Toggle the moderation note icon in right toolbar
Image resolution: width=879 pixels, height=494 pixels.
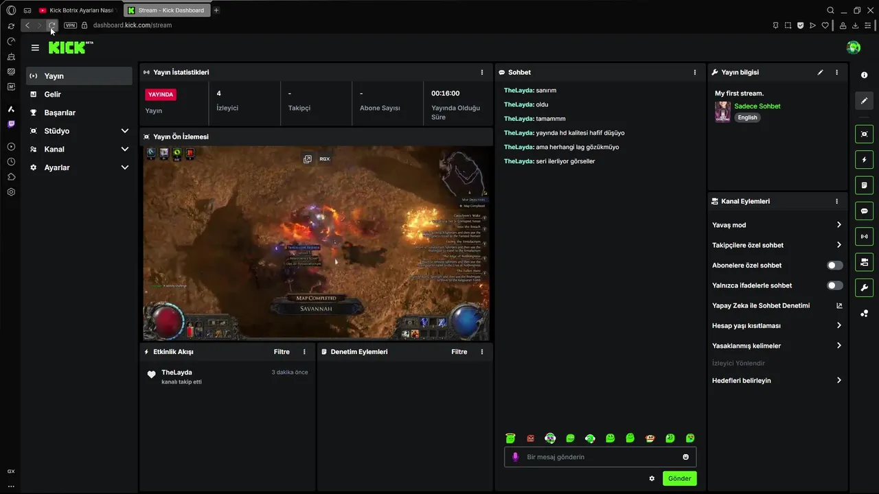865,185
